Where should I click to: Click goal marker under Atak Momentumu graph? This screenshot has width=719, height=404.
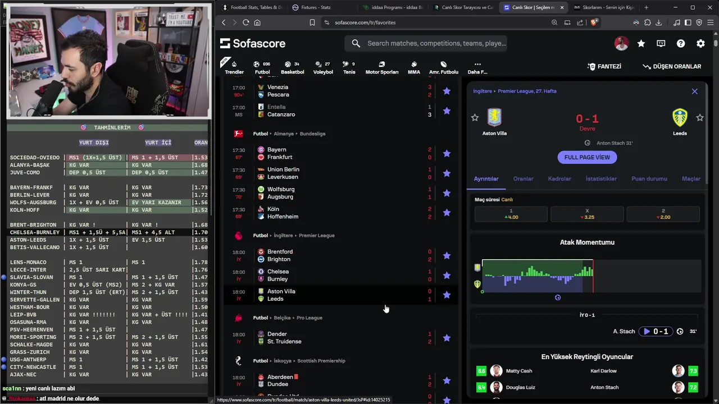tap(558, 297)
